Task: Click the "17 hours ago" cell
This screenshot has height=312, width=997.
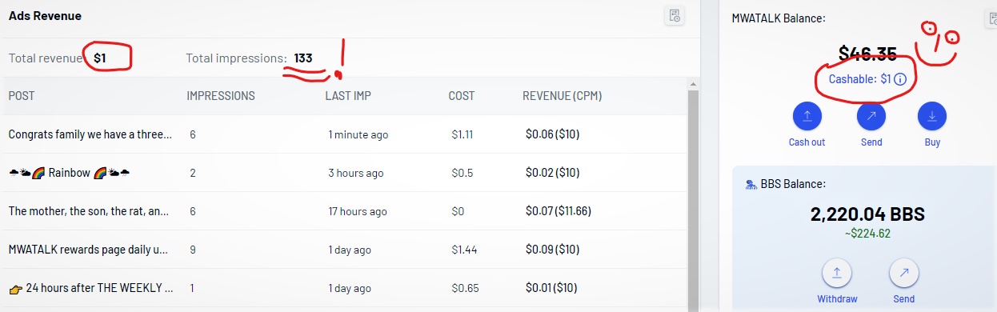Action: 358,211
